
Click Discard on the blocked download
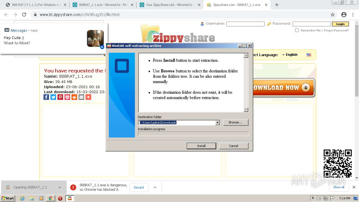139,187
